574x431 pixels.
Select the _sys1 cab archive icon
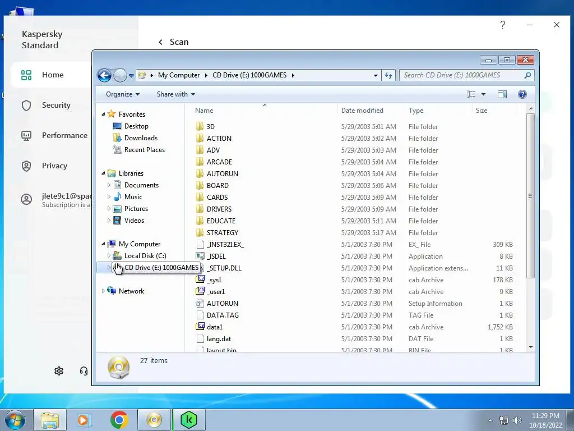200,279
